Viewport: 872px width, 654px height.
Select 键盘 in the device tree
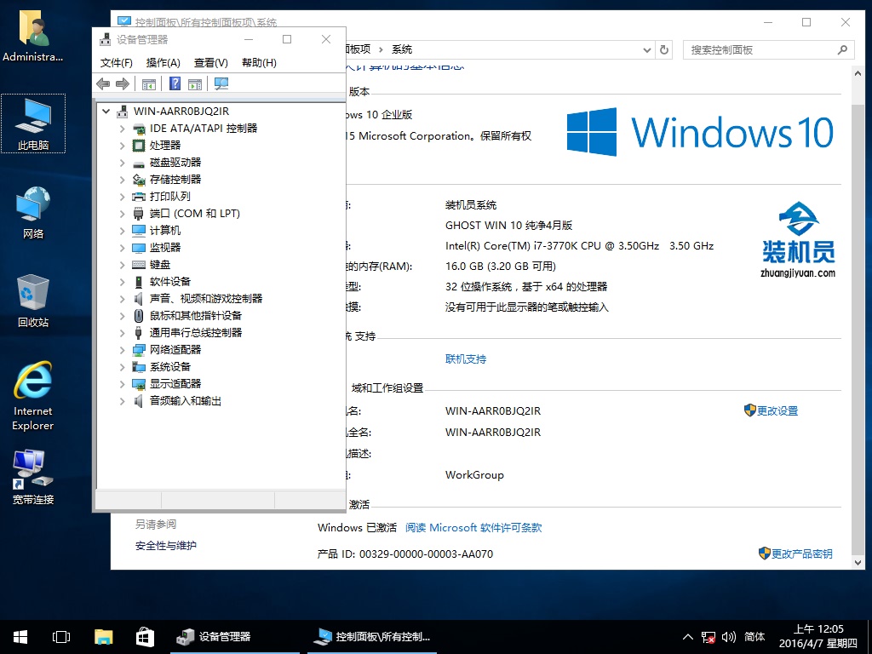coord(160,265)
